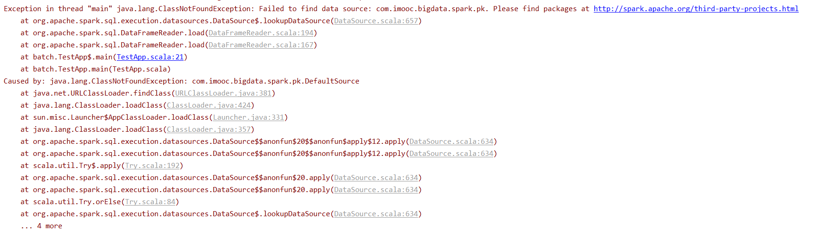Open the URLClassLoader.java:381 source link
This screenshot has width=822, height=232.
click(x=223, y=93)
